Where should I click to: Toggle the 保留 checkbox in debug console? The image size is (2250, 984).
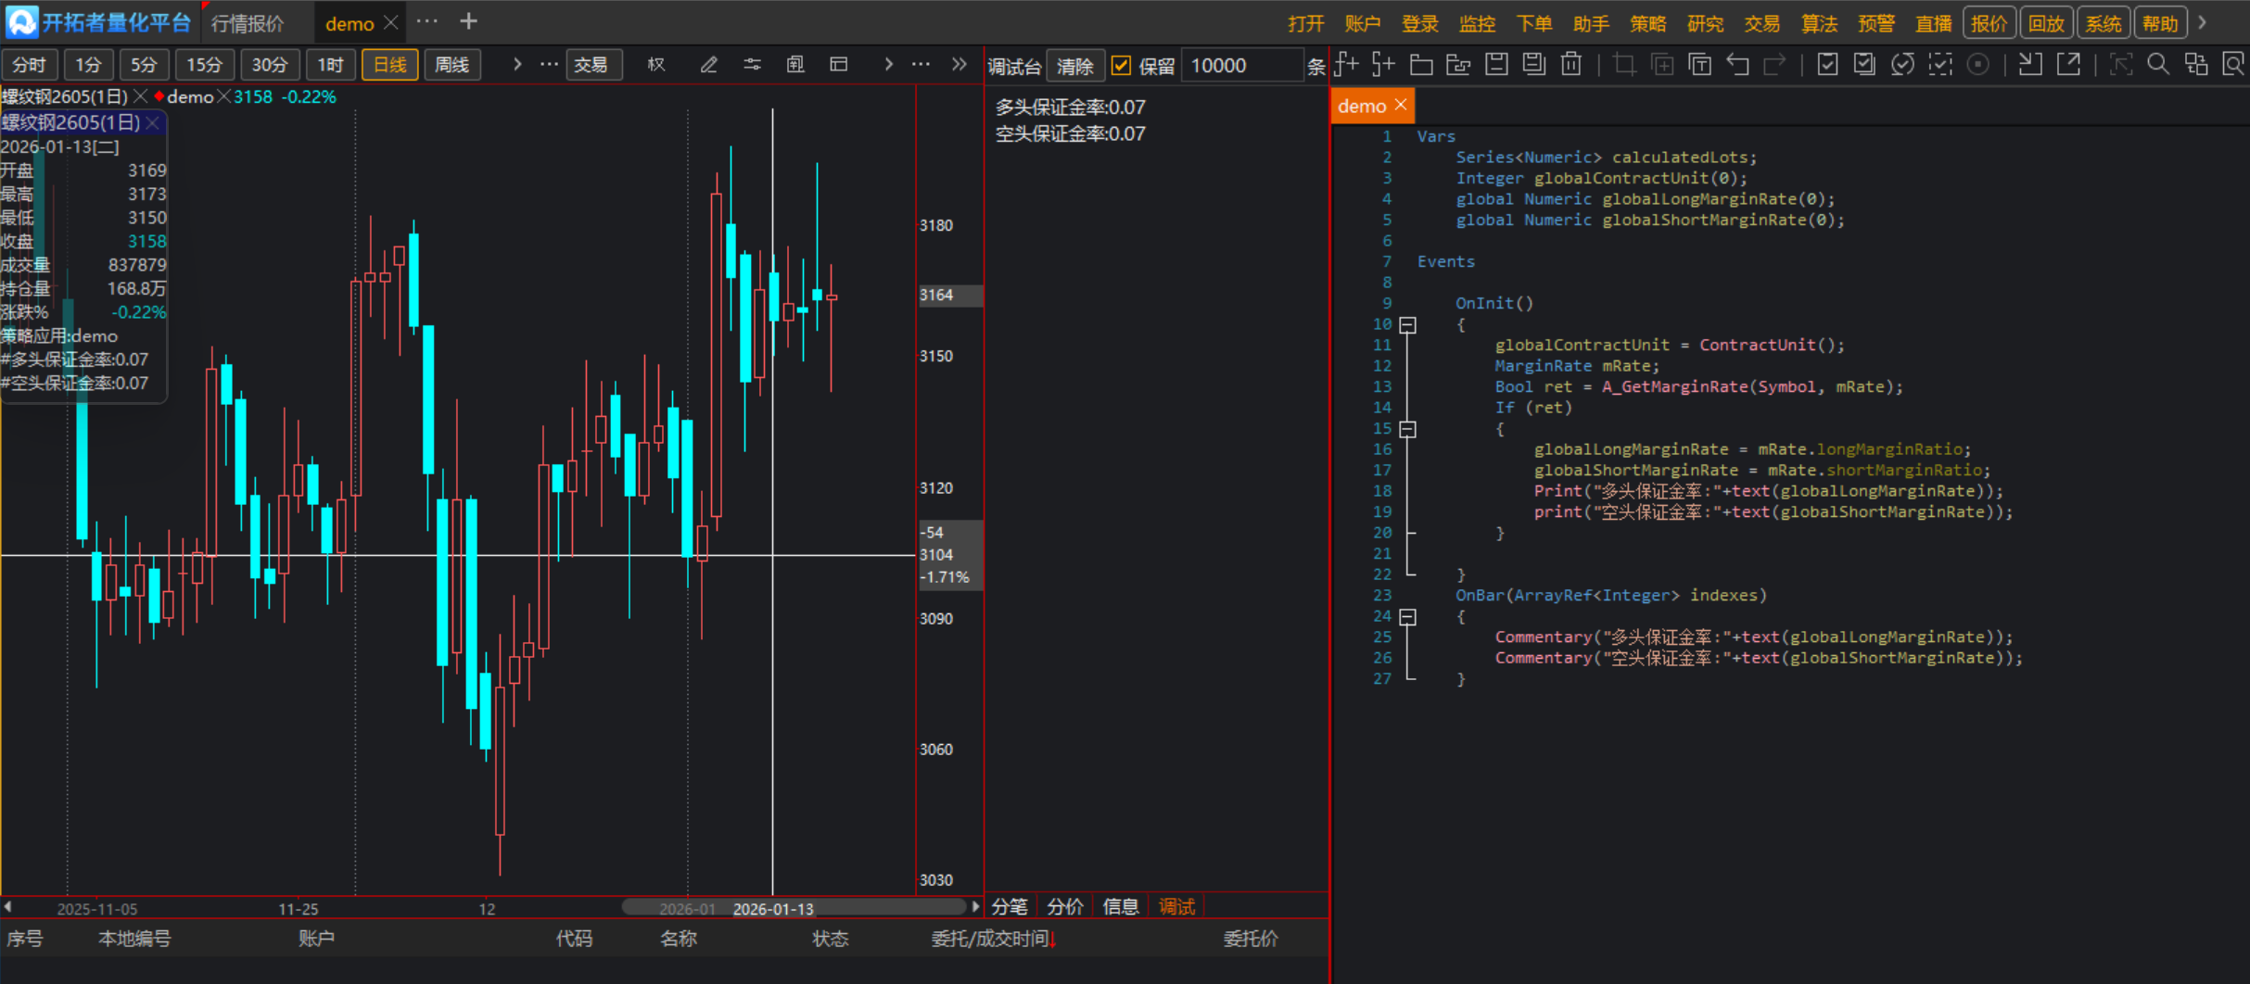pyautogui.click(x=1121, y=66)
